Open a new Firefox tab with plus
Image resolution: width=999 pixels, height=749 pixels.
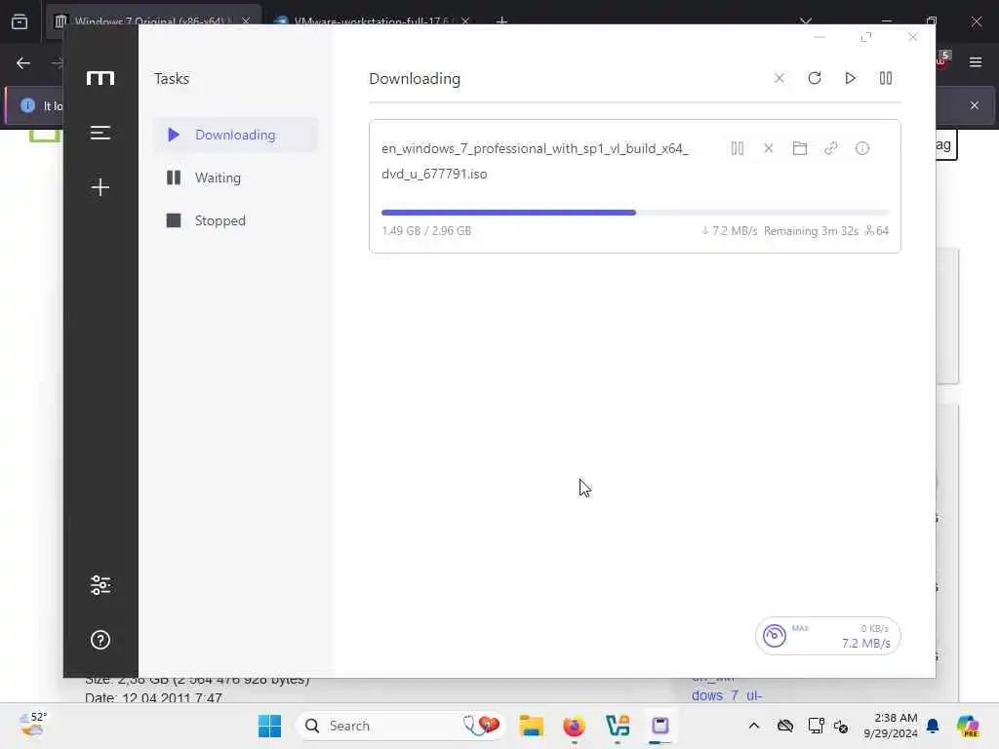point(501,20)
